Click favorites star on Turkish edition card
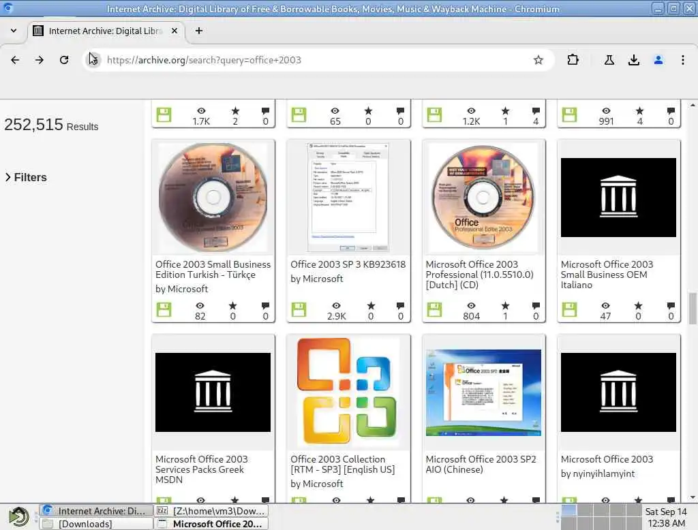 [x=233, y=305]
